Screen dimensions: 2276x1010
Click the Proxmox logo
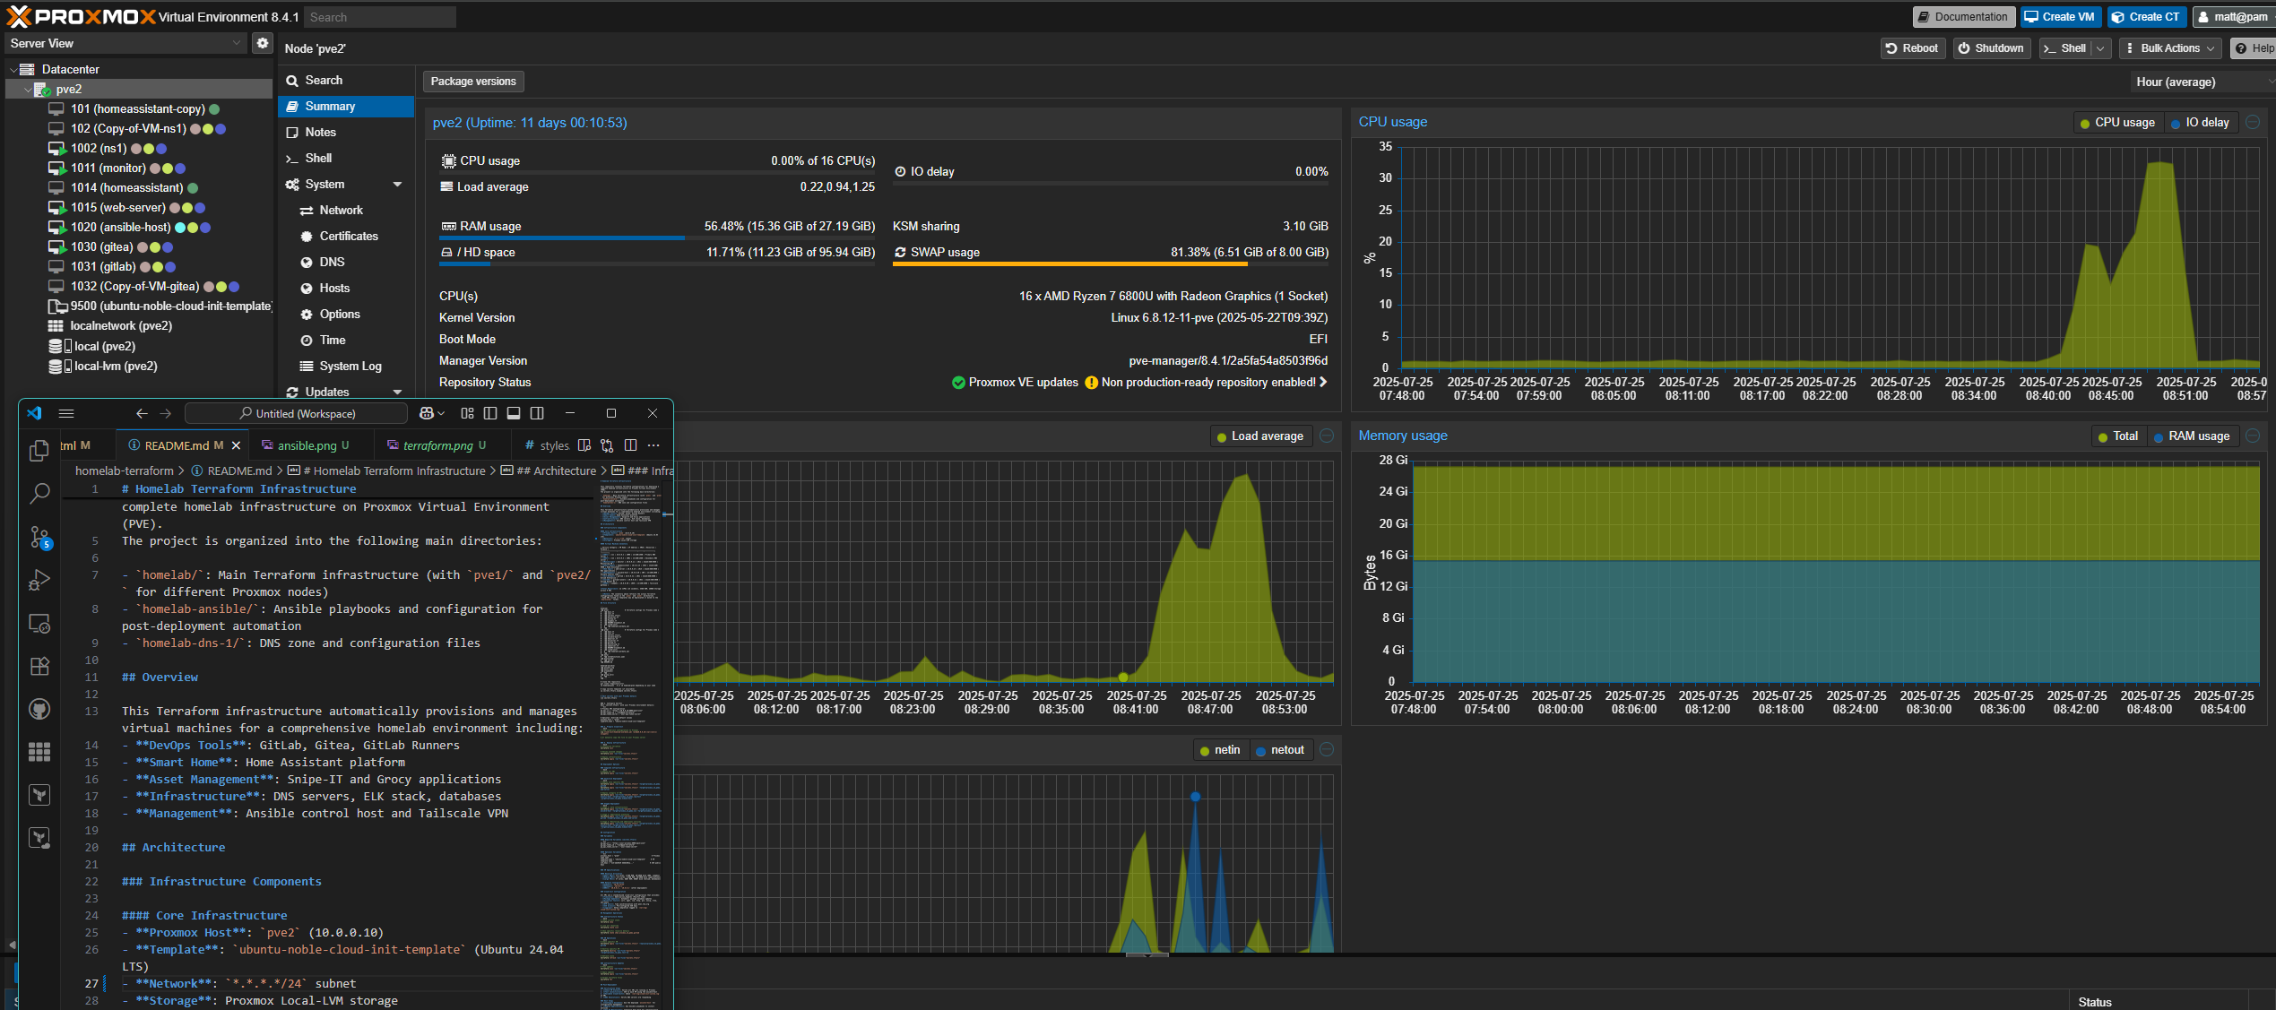coord(81,16)
